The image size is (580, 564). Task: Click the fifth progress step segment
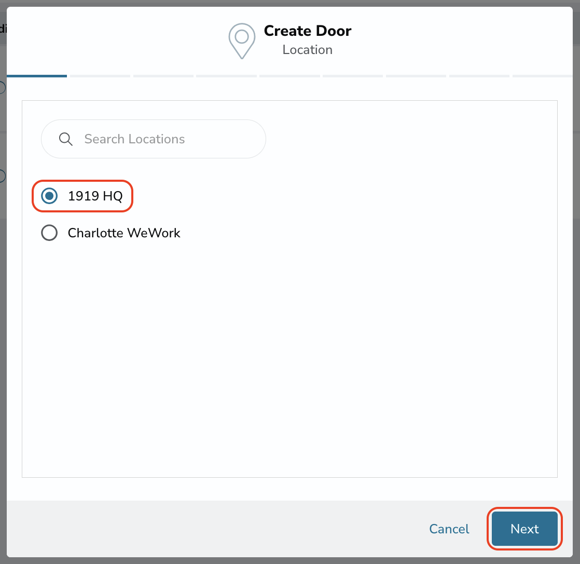pyautogui.click(x=289, y=76)
